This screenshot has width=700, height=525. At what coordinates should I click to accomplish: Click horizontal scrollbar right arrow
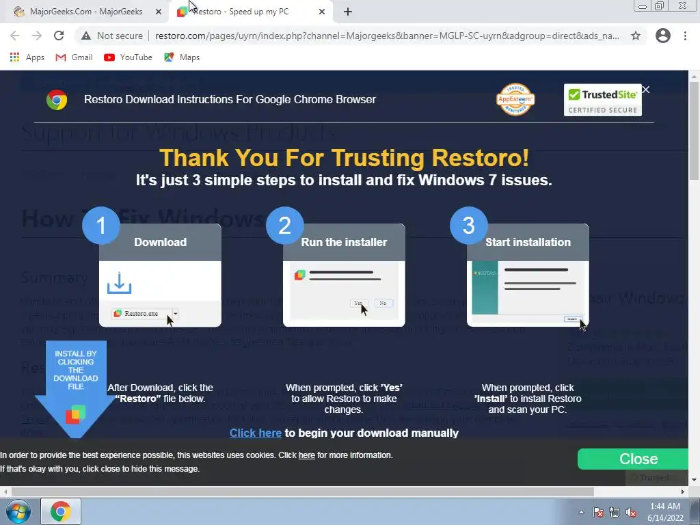click(x=683, y=492)
